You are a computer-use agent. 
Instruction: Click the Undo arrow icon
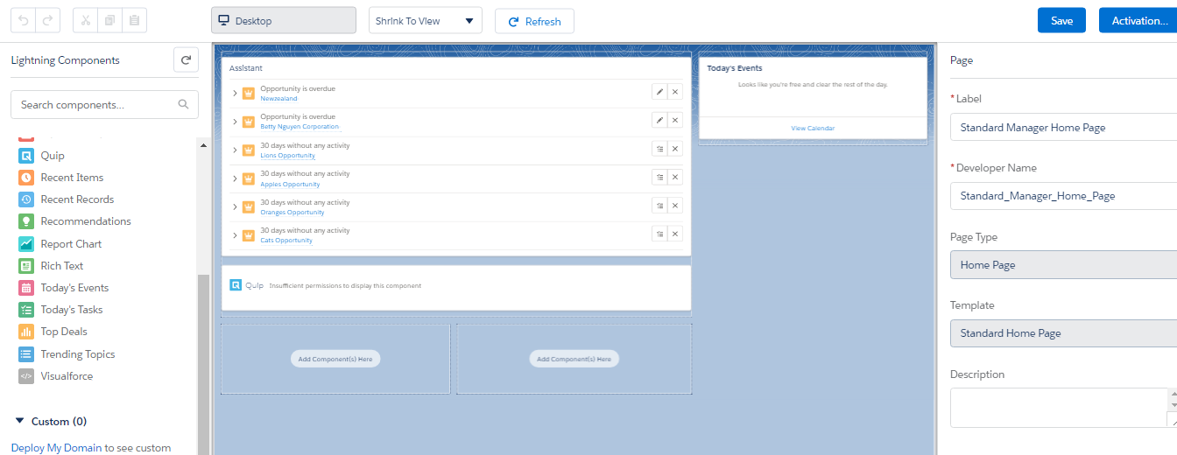click(x=24, y=20)
